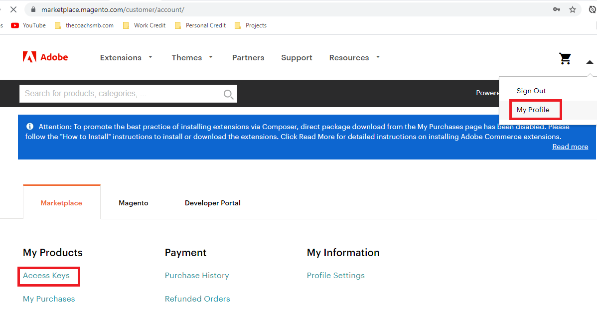Switch to the Developer Portal tab

point(212,203)
